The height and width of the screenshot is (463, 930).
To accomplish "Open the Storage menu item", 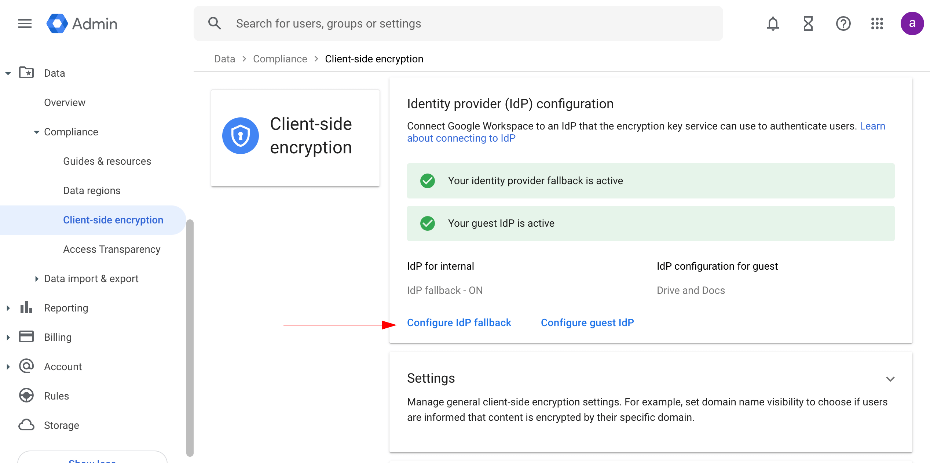I will pos(62,426).
